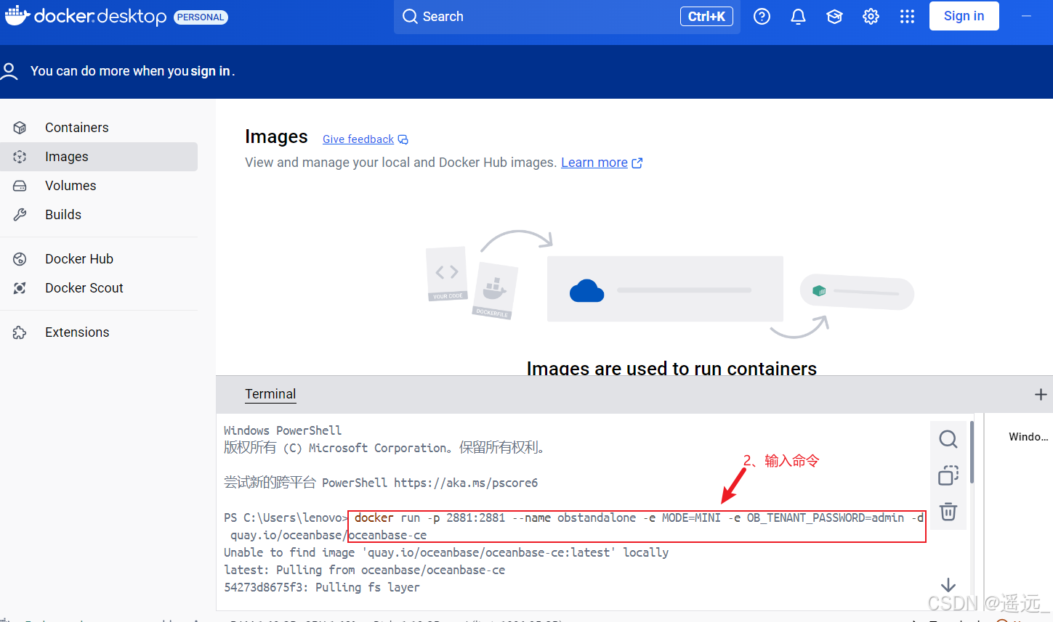Click the 'sign in' link in banner
Viewport: 1053px width, 622px height.
[210, 71]
